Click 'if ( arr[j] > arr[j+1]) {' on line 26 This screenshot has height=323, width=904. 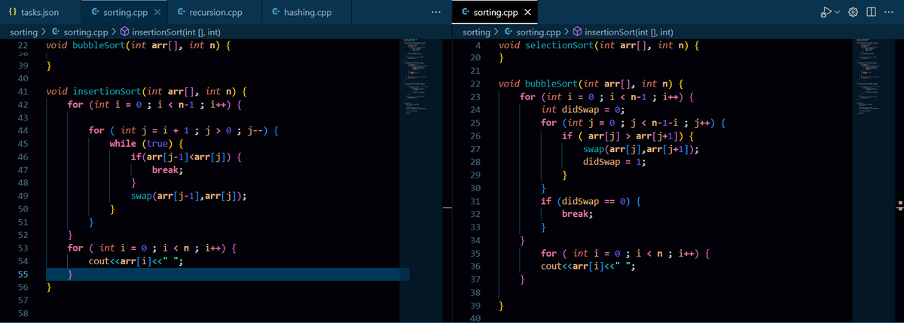click(x=629, y=136)
